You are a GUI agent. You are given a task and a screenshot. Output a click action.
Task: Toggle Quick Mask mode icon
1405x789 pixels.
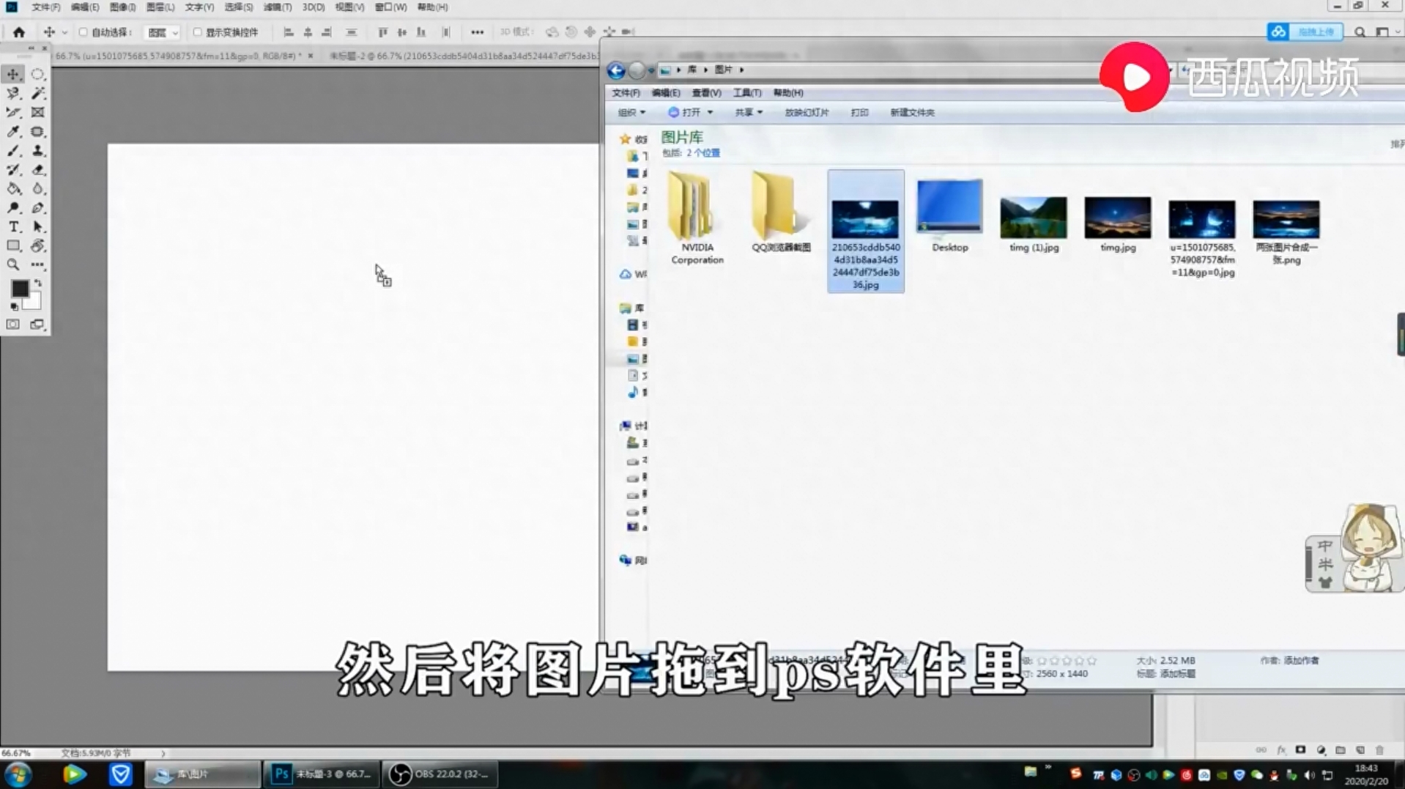coord(13,325)
